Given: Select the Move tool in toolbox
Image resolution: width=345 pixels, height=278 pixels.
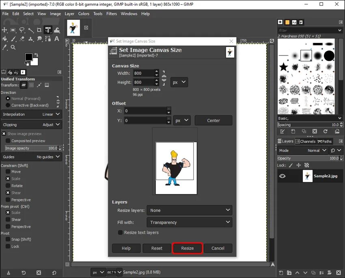Looking at the screenshot, I should pyautogui.click(x=4, y=30).
